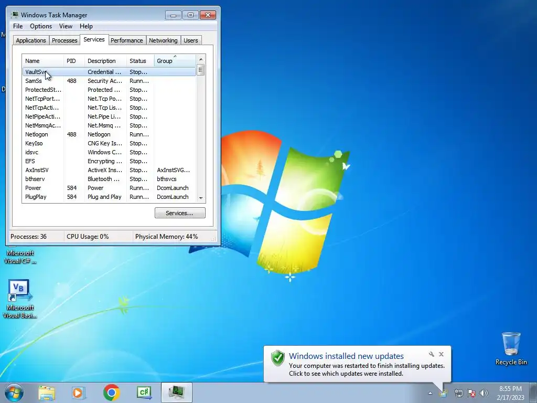Open Google Chrome from the taskbar

111,393
